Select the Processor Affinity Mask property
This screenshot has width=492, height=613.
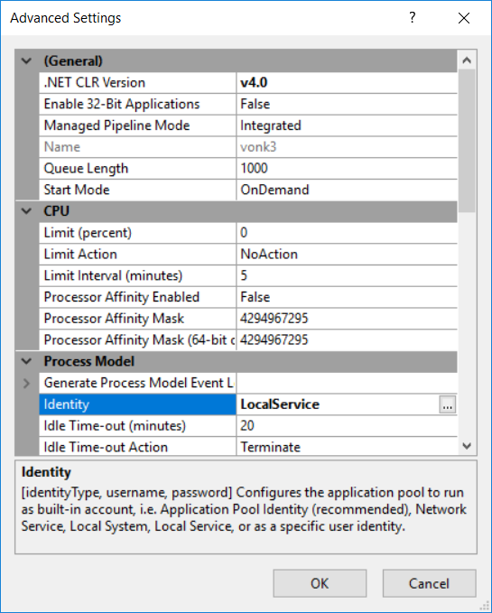click(x=137, y=319)
